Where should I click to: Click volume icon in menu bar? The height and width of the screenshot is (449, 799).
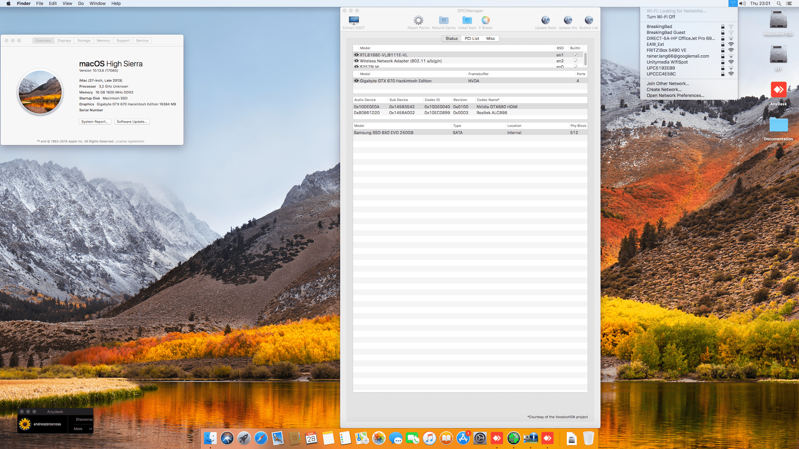pyautogui.click(x=742, y=3)
